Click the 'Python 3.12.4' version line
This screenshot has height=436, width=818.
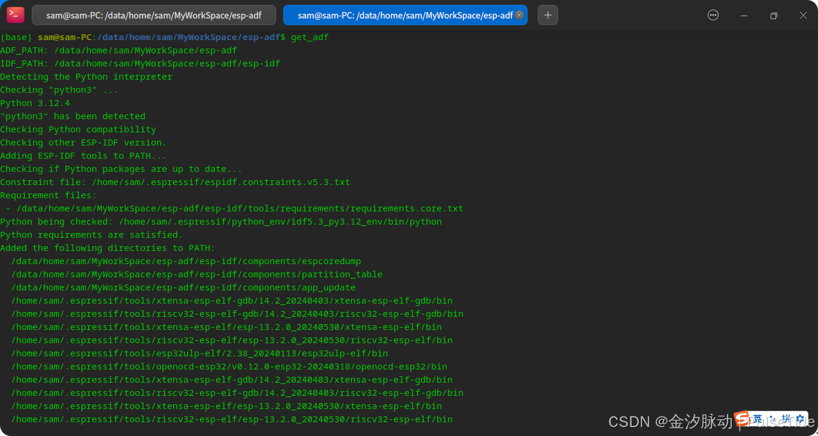point(35,103)
